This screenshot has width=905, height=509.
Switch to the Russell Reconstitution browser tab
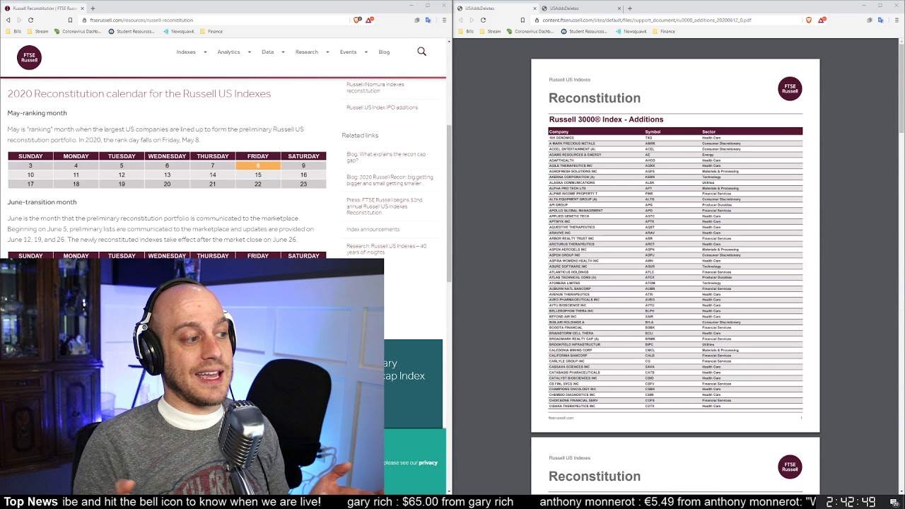coord(44,8)
